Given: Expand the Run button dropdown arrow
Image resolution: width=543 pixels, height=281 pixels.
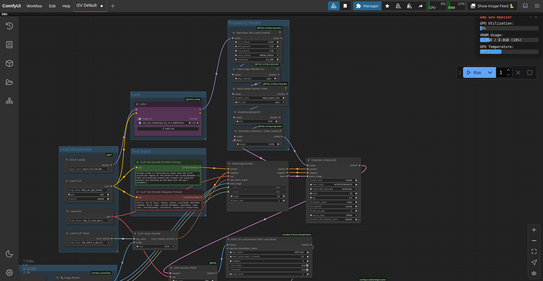Looking at the screenshot, I should 490,73.
